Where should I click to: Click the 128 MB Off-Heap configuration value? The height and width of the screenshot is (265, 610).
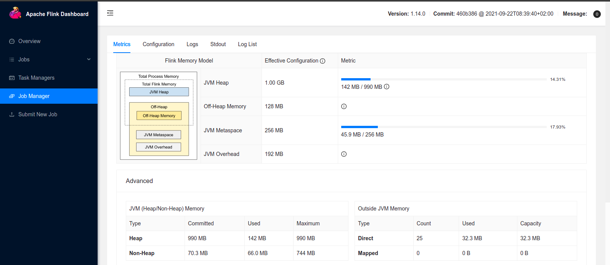274,106
